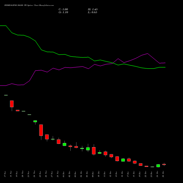Click the green candlestick on 16 Dec
Image resolution: width=183 pixels, height=183 pixels.
(123, 160)
